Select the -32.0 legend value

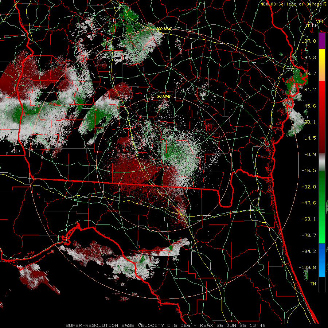[x=309, y=187]
